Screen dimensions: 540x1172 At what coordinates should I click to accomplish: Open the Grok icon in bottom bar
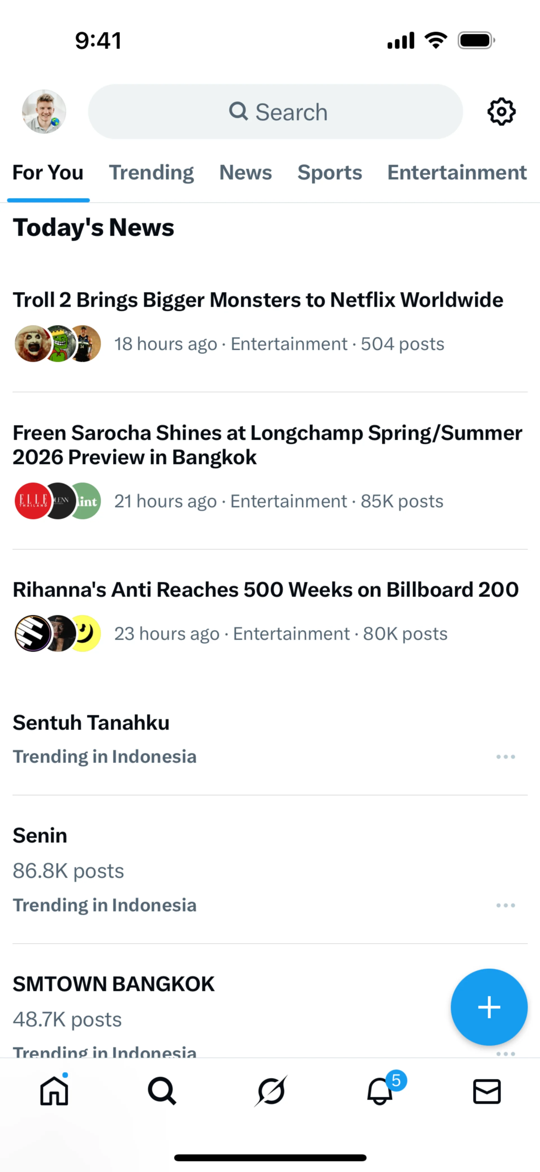[x=271, y=1091]
